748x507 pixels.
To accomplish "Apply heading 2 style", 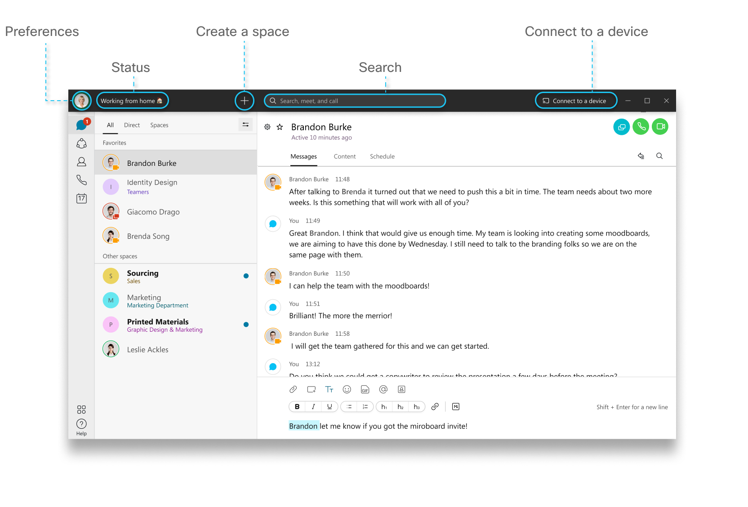I will coord(401,407).
